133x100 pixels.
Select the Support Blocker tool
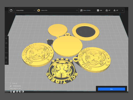[x=6, y=62]
